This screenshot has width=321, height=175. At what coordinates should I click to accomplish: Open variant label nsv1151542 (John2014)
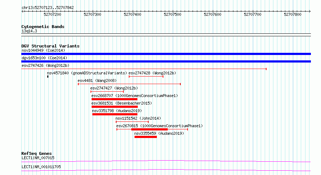pyautogui.click(x=138, y=118)
